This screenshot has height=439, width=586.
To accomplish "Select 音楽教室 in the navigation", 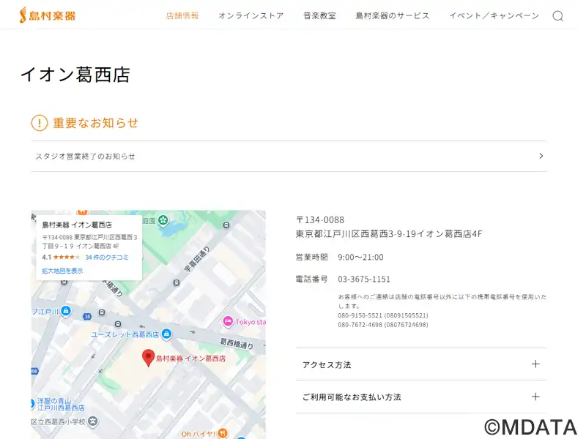I will (319, 16).
